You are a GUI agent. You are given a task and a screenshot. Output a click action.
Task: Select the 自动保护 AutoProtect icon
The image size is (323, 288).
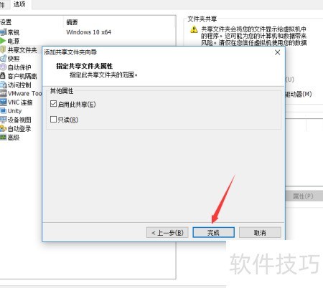(x=3, y=67)
